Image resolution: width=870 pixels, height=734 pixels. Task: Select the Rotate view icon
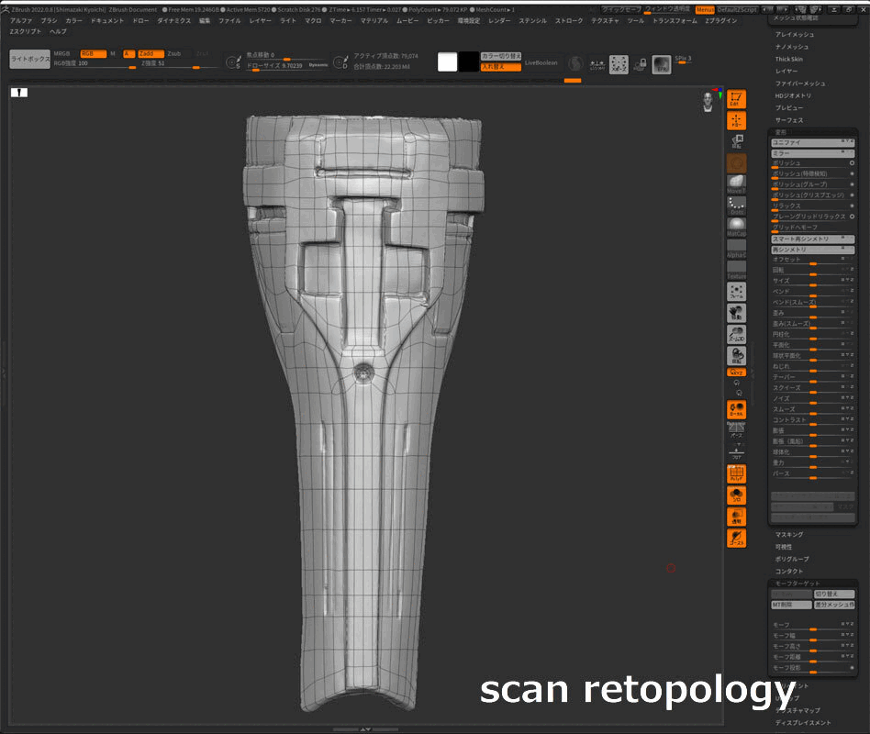[736, 356]
